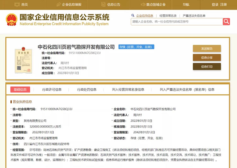Viewport: 237px width, 168px height.
Task: Open the business license thumbnail image
Action: click(x=23, y=60)
